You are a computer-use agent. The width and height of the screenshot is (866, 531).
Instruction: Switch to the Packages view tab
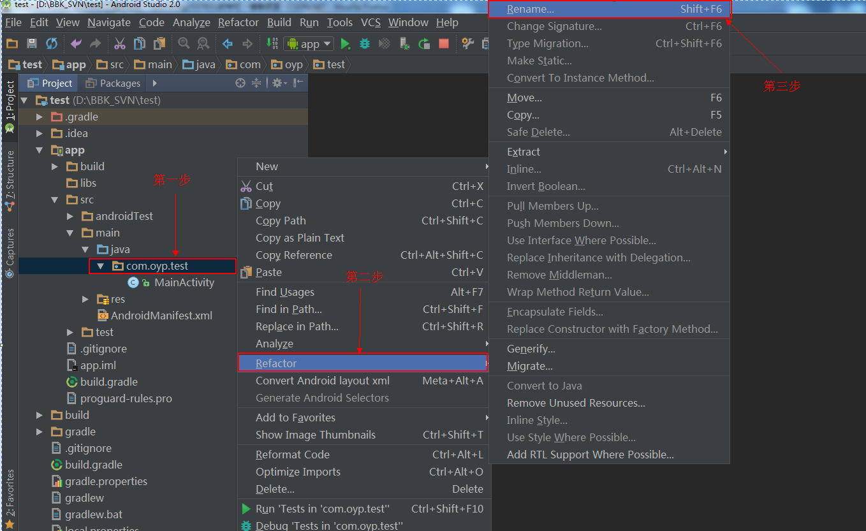pos(112,83)
